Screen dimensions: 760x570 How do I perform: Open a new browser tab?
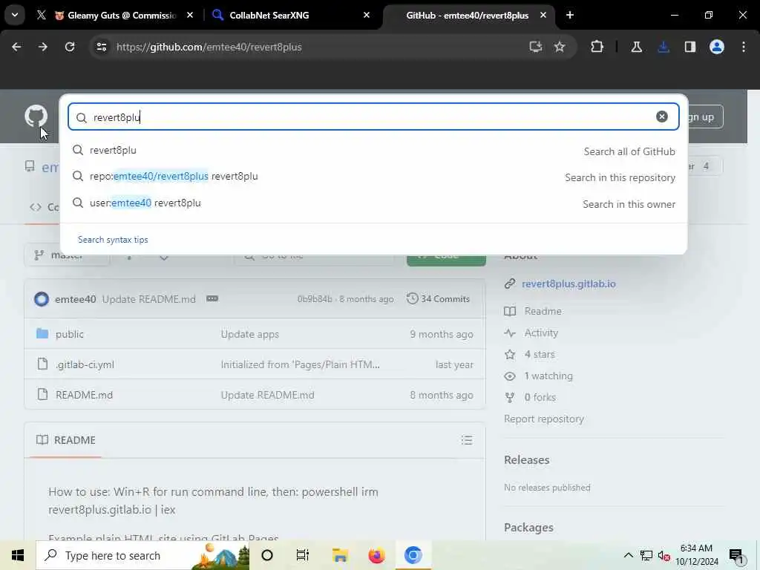click(570, 15)
